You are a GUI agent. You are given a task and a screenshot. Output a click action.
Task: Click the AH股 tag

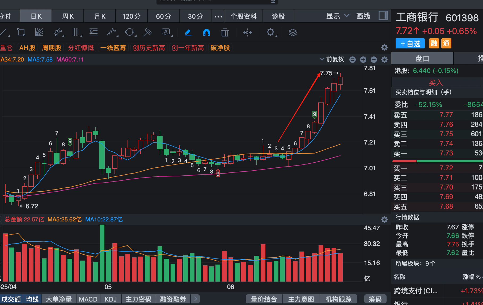tap(27, 48)
